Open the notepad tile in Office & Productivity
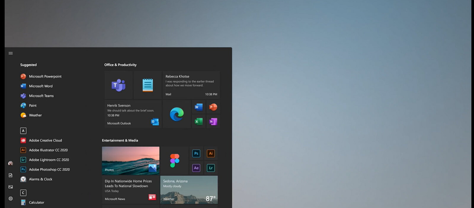Screen dimensions: 474x208 coord(148,85)
